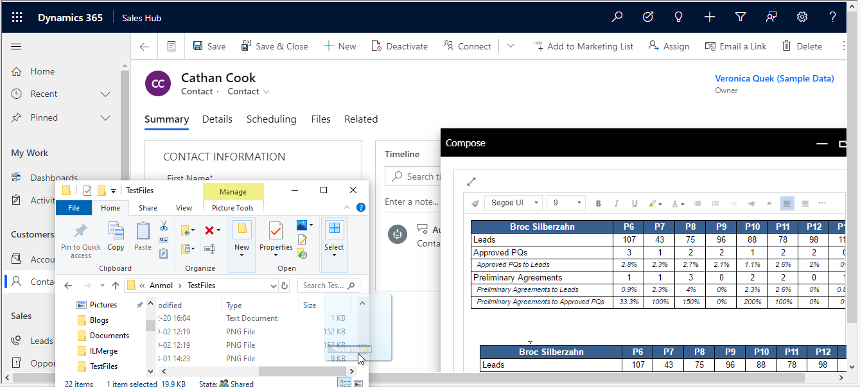This screenshot has height=387, width=860.
Task: Deactivate the Cathan Cook contact
Action: (399, 46)
